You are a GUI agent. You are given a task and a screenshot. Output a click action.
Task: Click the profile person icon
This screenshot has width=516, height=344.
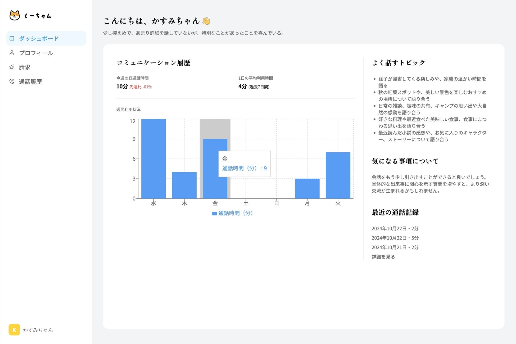12,53
